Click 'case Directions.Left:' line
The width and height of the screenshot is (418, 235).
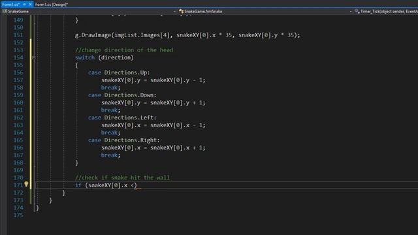click(x=122, y=117)
